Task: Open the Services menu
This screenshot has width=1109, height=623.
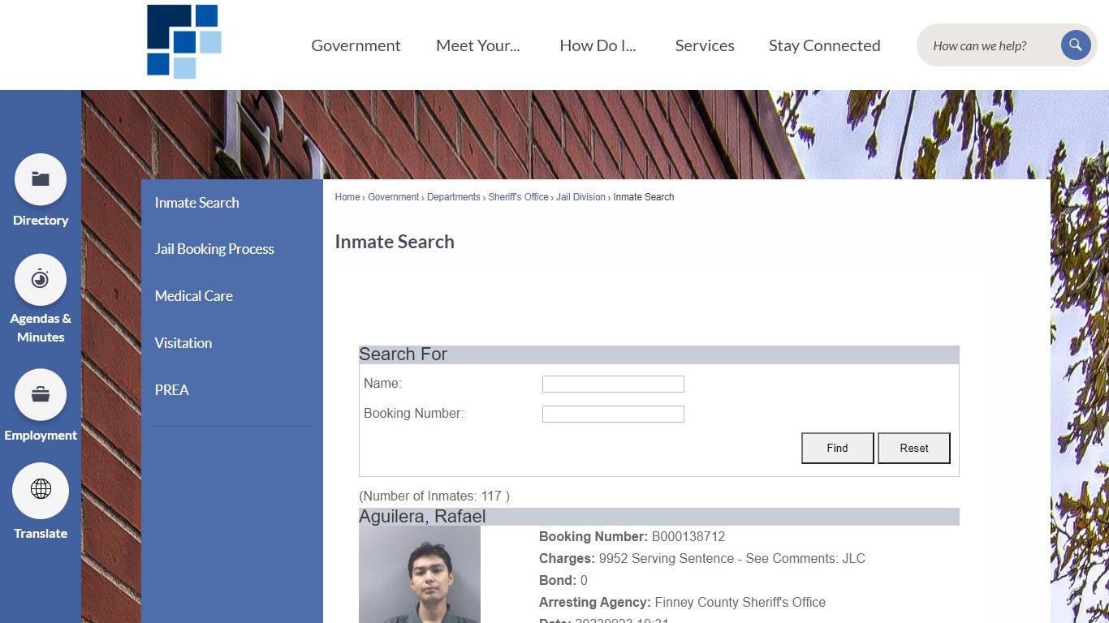Action: coord(705,45)
